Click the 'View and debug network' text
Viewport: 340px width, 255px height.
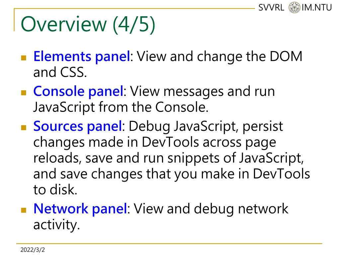(211, 209)
